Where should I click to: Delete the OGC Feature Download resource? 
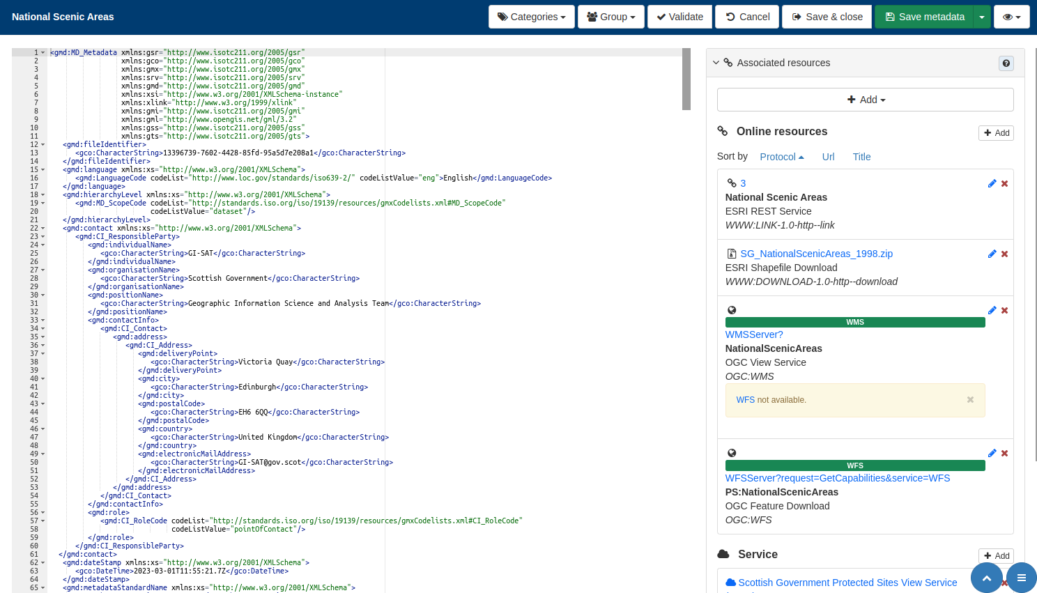point(1004,454)
